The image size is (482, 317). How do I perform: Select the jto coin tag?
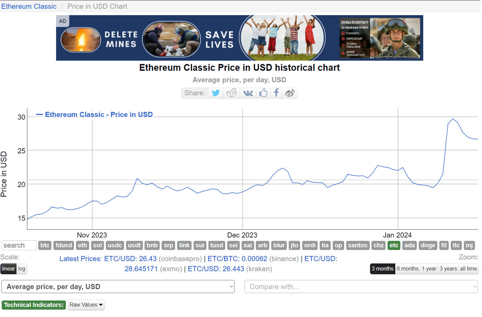pos(294,245)
